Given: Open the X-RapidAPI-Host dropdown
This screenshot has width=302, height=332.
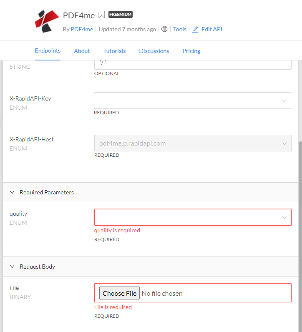Looking at the screenshot, I should tap(193, 143).
